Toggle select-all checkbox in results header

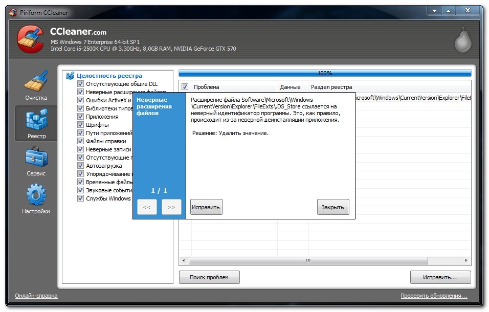[x=185, y=87]
